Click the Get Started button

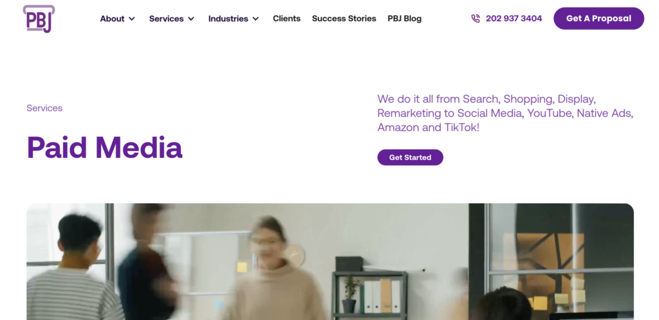click(x=410, y=157)
